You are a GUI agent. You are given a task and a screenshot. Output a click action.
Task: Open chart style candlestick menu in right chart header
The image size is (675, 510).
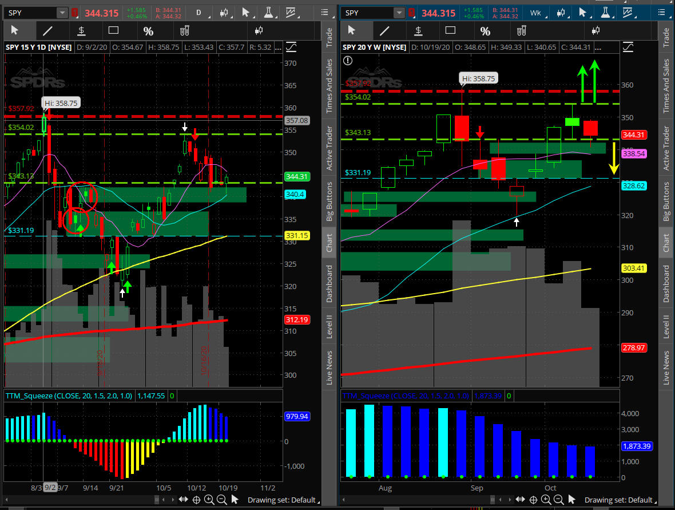561,13
